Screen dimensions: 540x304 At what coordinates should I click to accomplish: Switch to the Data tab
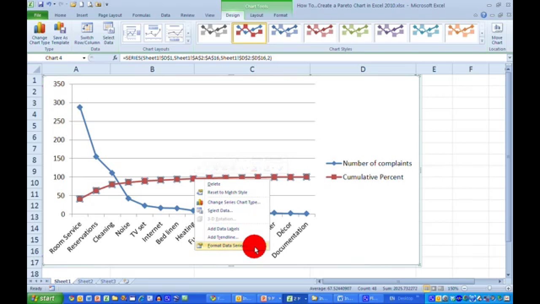coord(165,15)
